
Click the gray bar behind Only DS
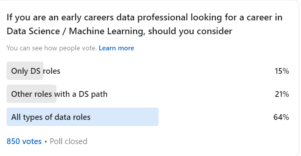tap(25, 71)
